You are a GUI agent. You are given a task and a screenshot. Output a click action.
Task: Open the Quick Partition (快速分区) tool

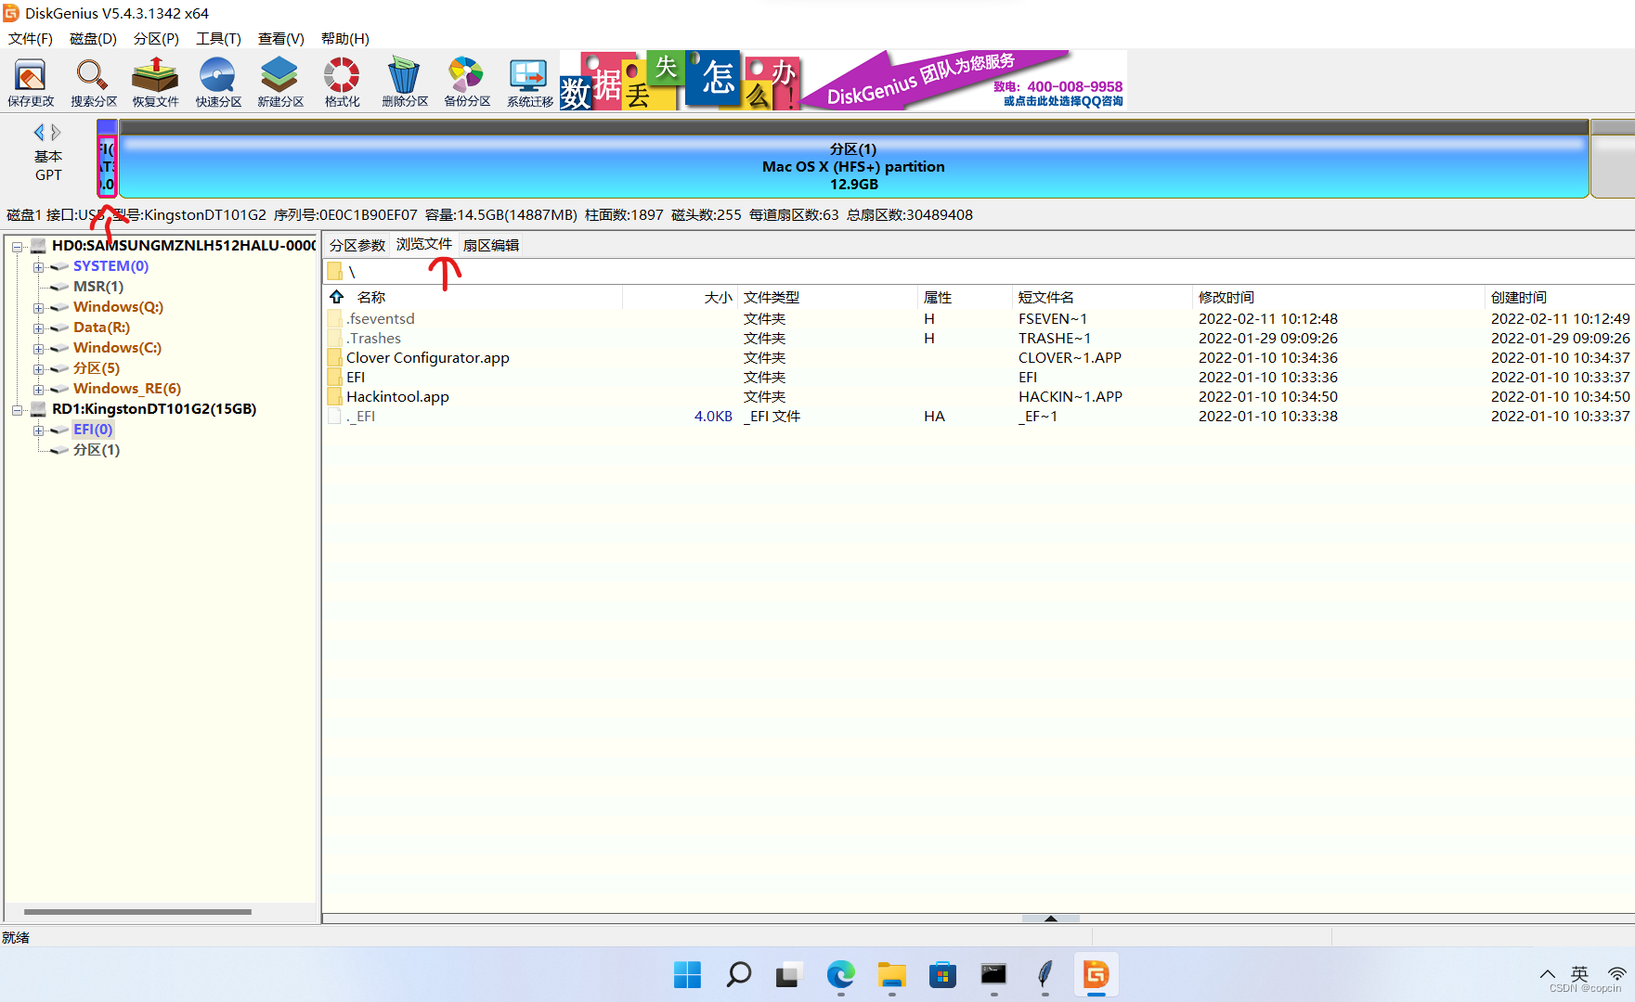click(x=218, y=82)
